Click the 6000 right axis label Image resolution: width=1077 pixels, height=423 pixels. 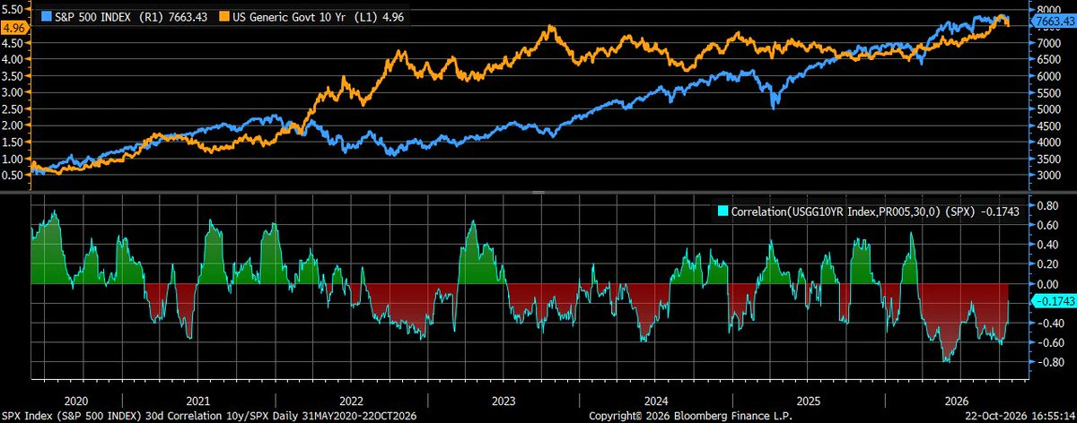coord(1048,76)
